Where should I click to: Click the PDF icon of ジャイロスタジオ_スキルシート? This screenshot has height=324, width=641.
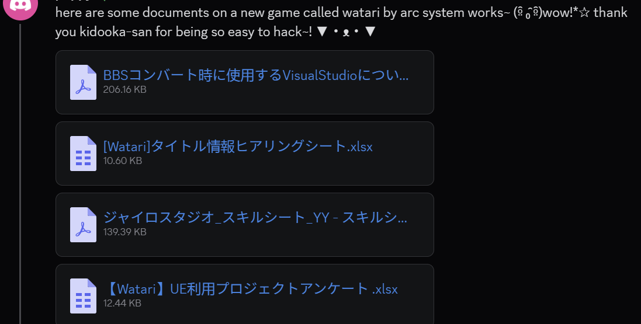[84, 225]
